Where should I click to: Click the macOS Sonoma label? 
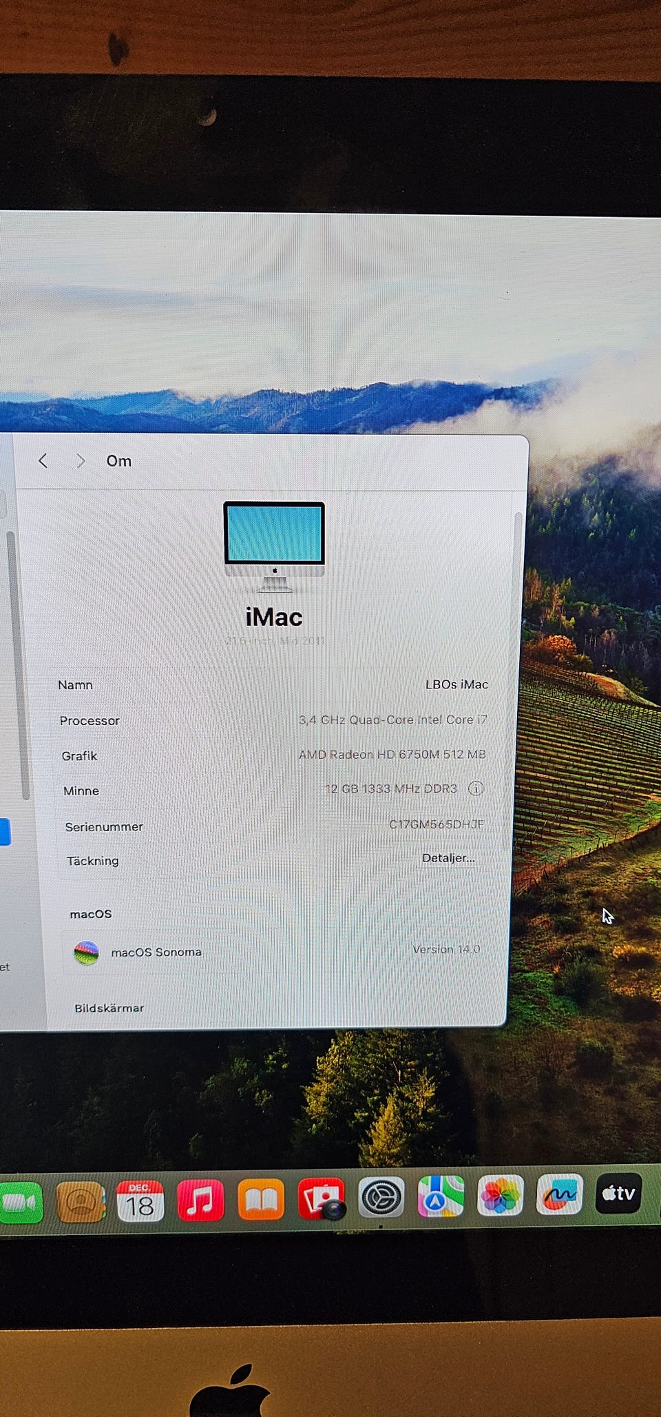[x=156, y=952]
